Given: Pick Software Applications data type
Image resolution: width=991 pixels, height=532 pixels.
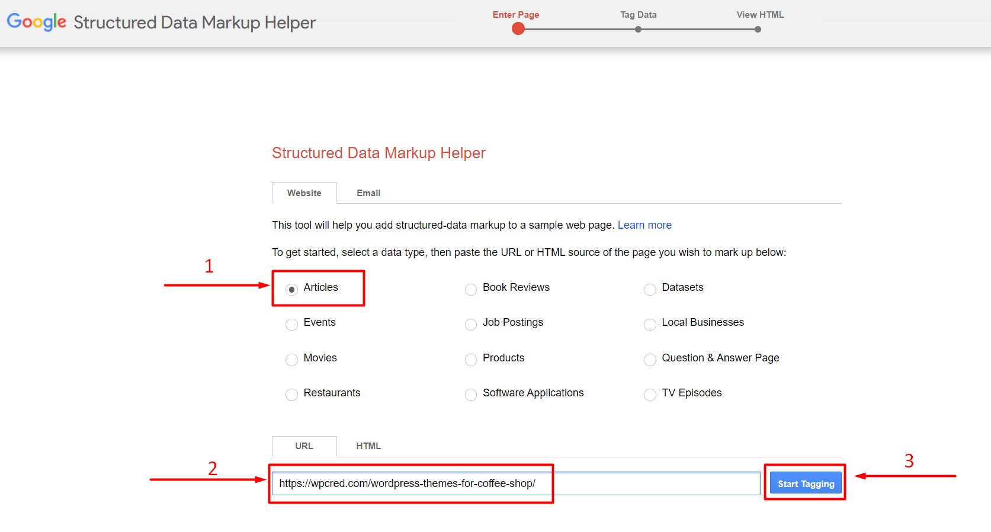Looking at the screenshot, I should 471,395.
